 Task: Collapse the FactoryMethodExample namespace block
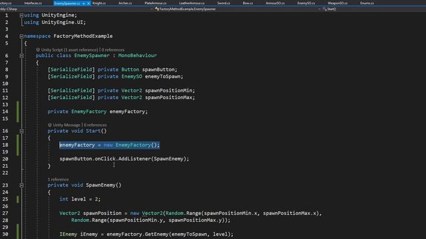pos(21,37)
